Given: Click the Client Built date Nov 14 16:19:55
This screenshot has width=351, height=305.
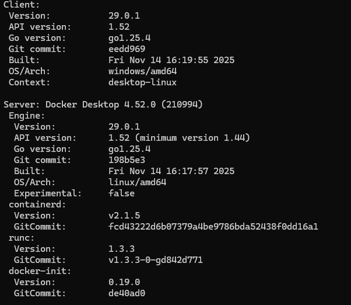Looking at the screenshot, I should point(171,60).
